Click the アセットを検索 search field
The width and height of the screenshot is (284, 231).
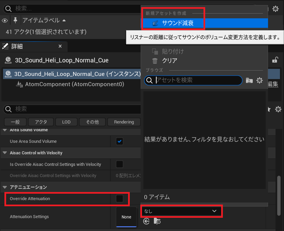pos(193,80)
